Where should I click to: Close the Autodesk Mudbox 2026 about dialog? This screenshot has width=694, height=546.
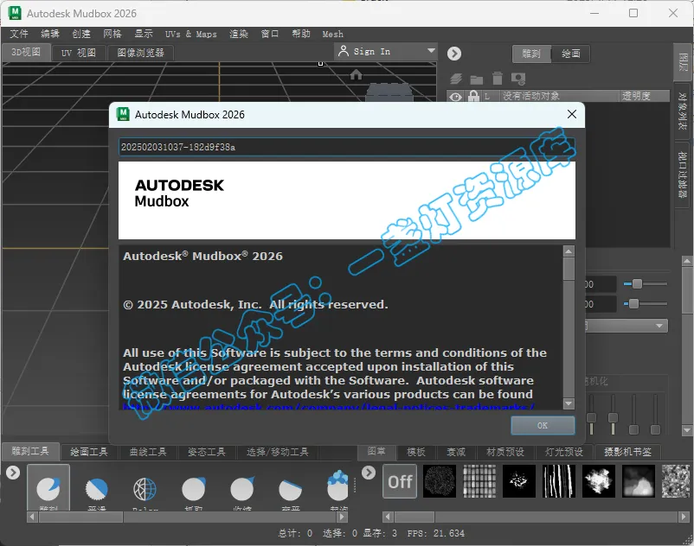click(x=572, y=114)
